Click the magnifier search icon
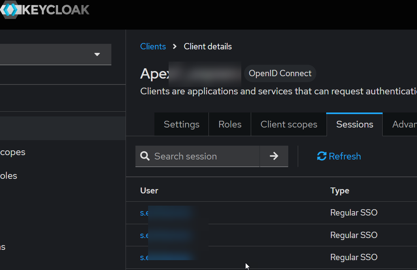The image size is (417, 270). tap(145, 156)
